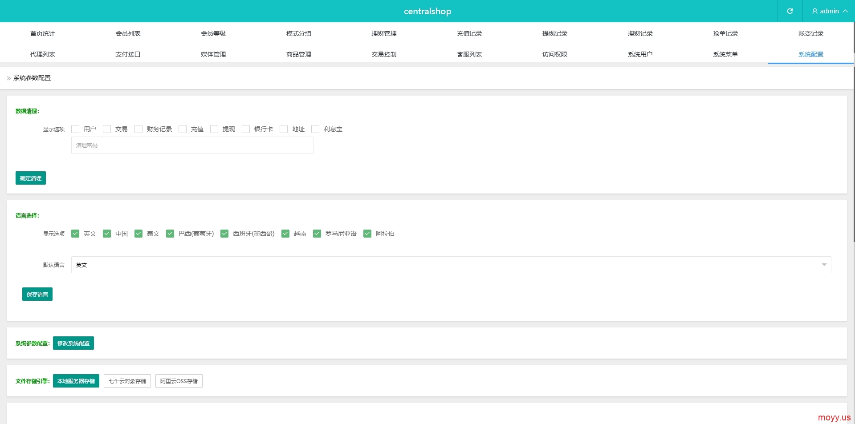855x424 pixels.
Task: Select 本地服务器存储 storage engine
Action: pos(76,381)
